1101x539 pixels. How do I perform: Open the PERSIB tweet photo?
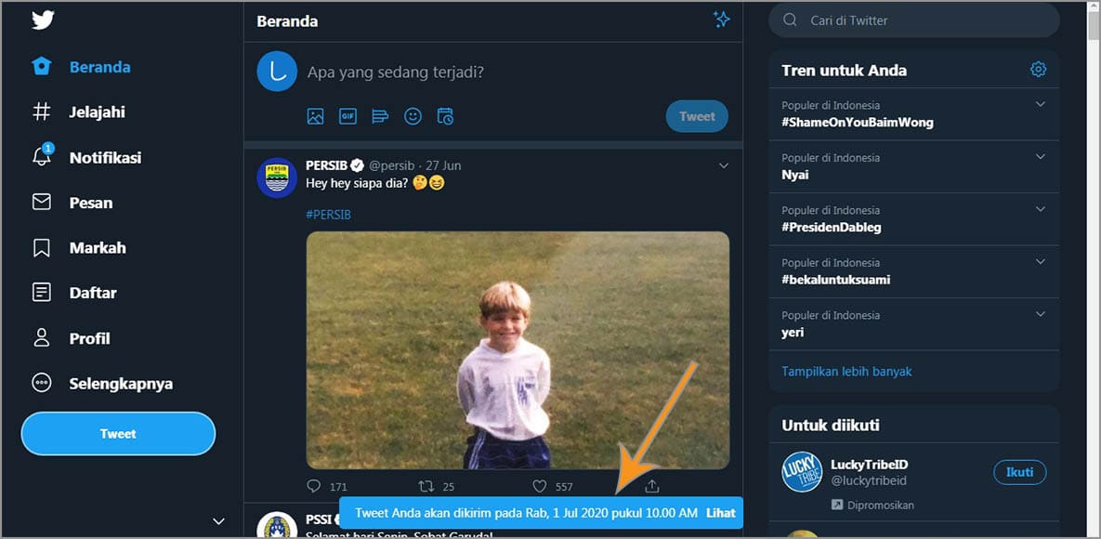pyautogui.click(x=518, y=349)
